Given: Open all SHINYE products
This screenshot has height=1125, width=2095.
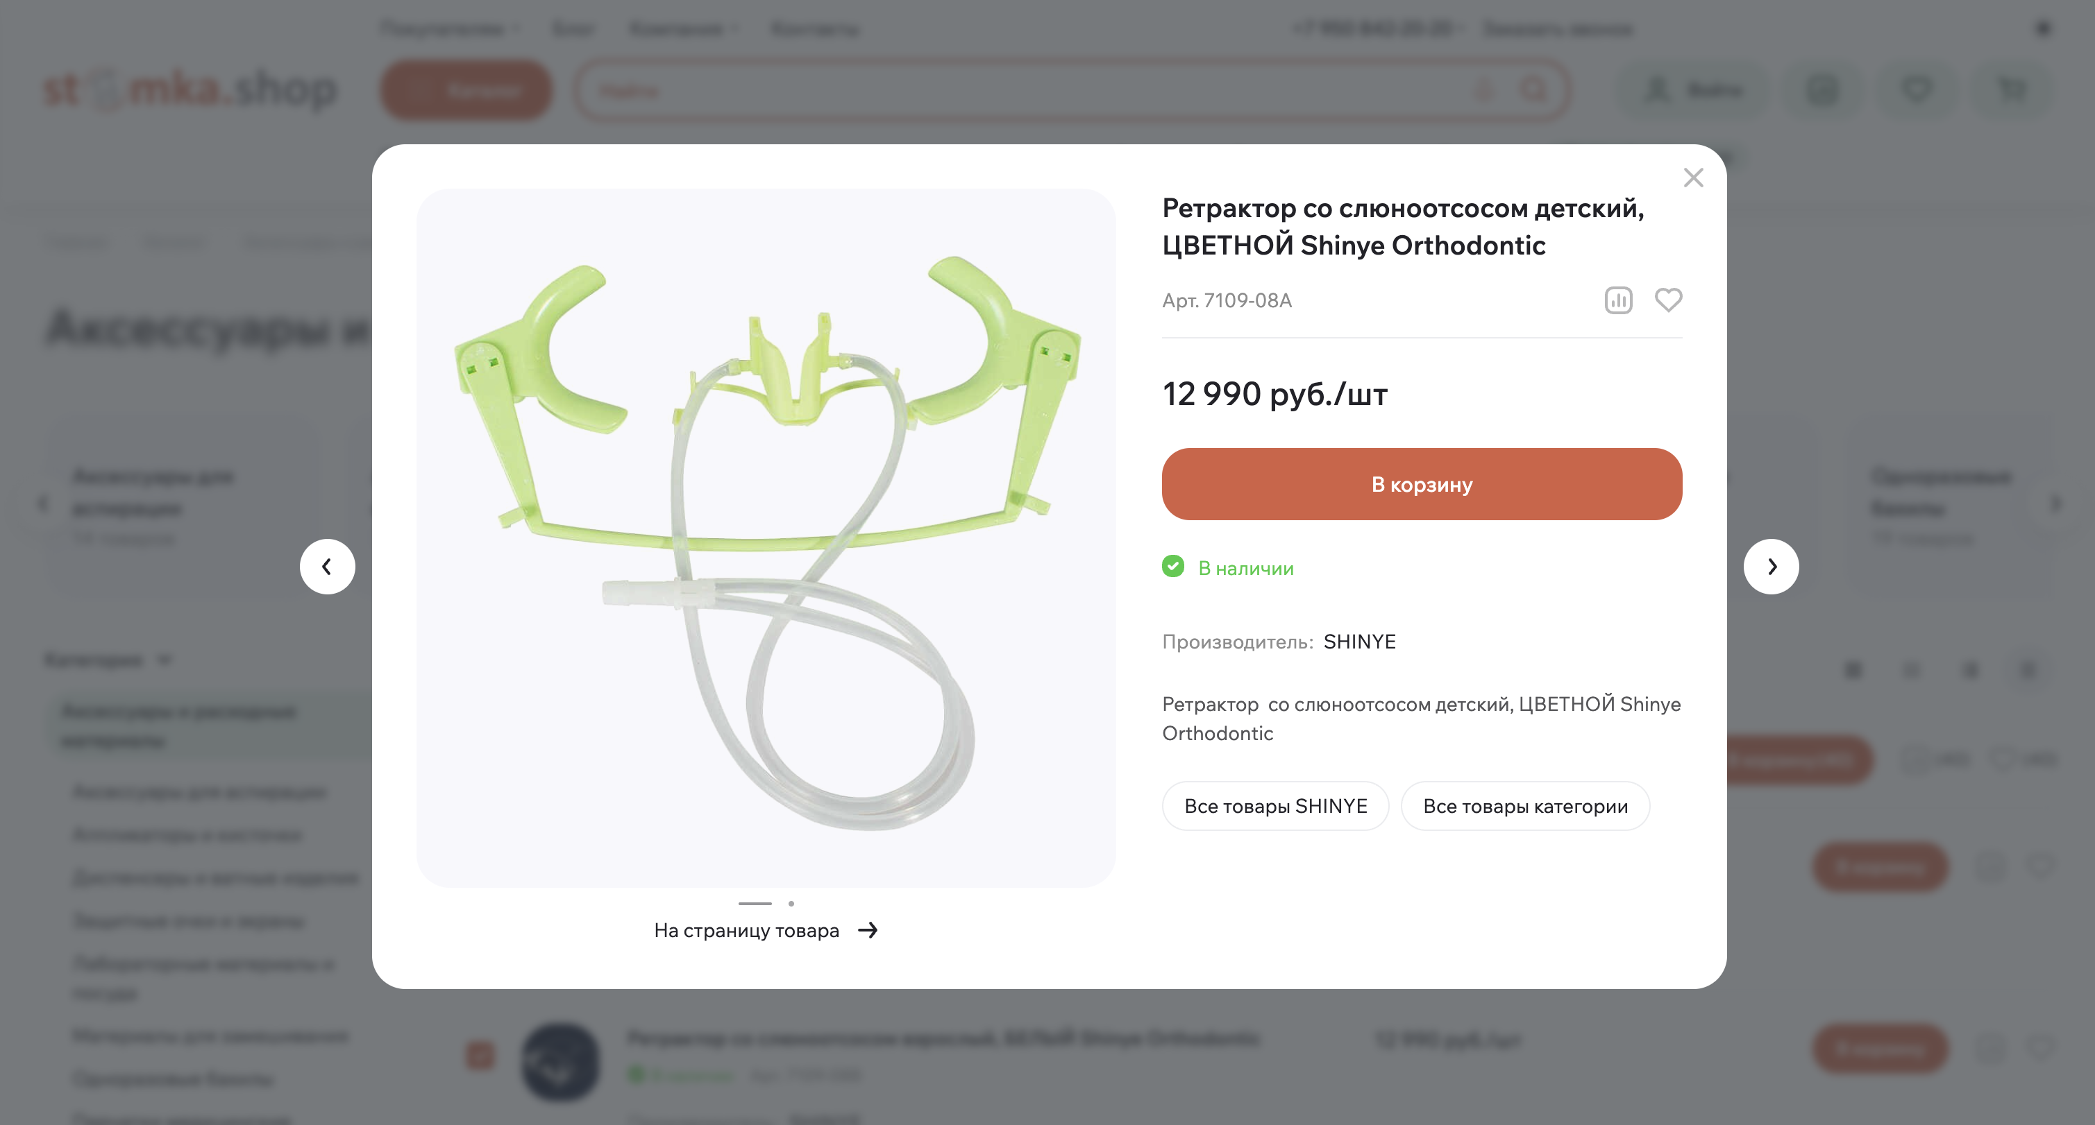Looking at the screenshot, I should tap(1274, 805).
